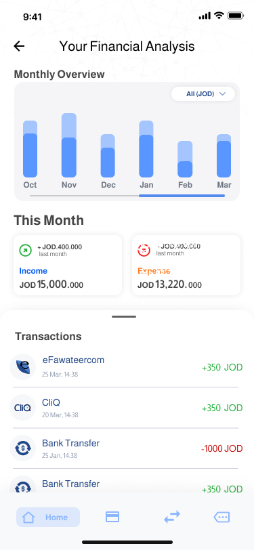This screenshot has width=254, height=550.
Task: Expand the All (JOD) currency dropdown
Action: click(203, 93)
